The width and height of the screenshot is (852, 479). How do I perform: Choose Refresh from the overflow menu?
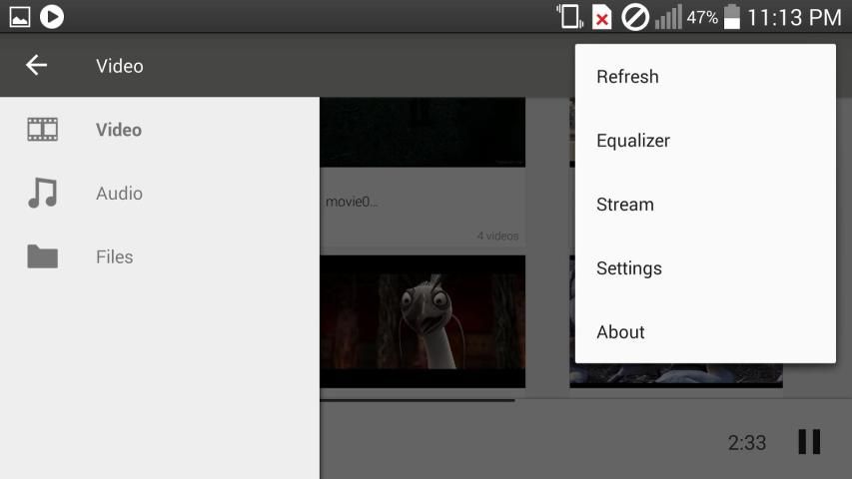[627, 77]
